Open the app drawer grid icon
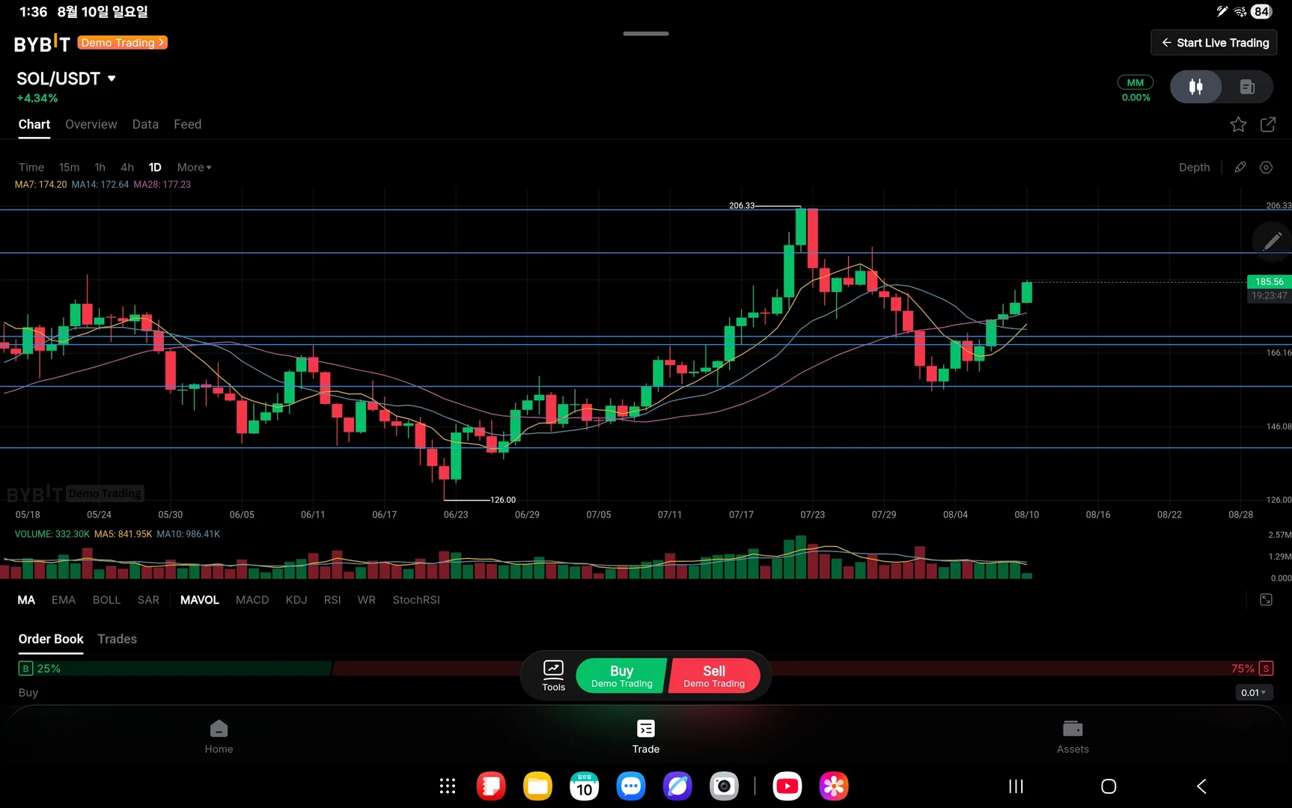This screenshot has width=1292, height=808. (x=448, y=786)
